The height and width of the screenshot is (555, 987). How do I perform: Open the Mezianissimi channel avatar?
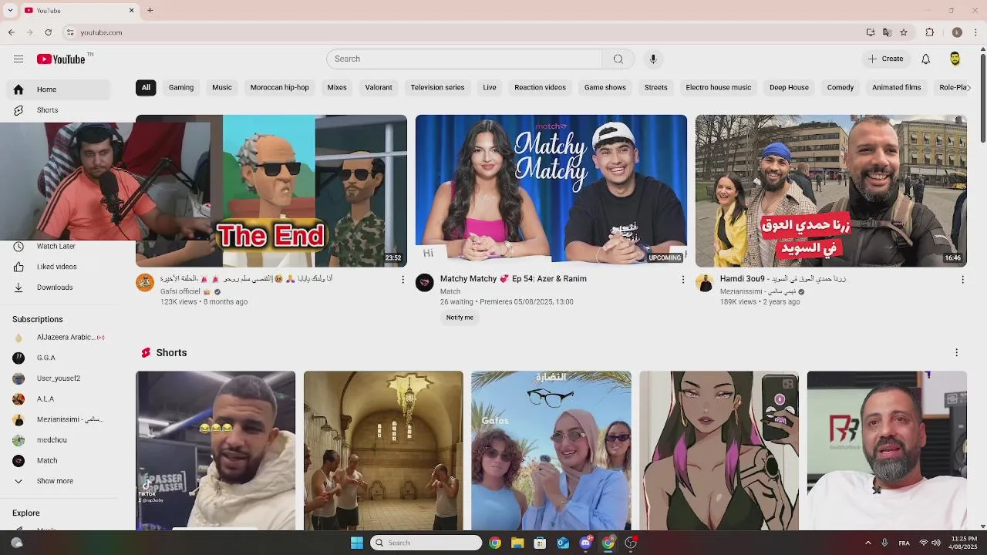pos(705,283)
